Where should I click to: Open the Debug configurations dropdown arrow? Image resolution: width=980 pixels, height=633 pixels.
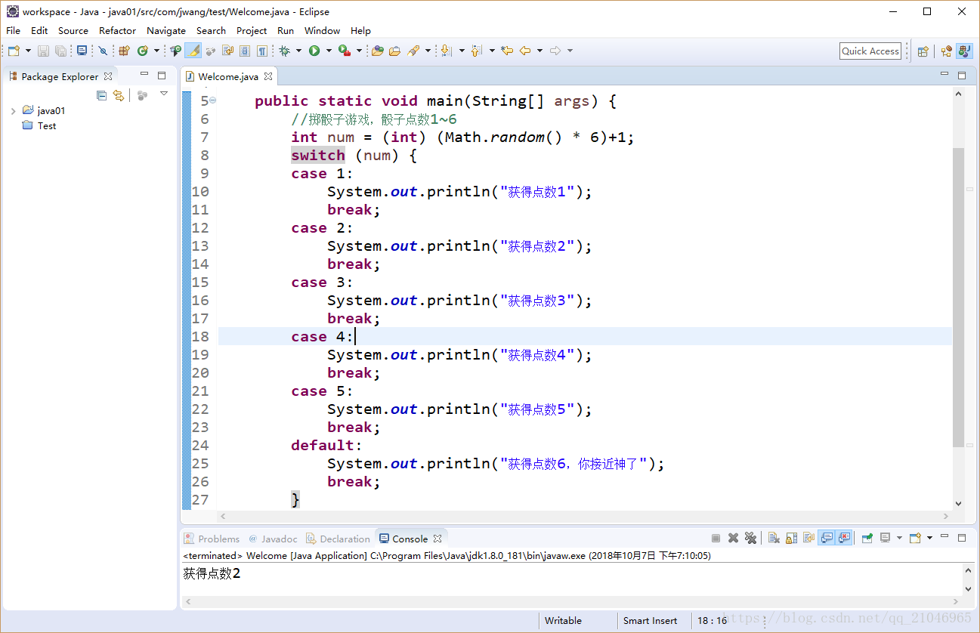(298, 51)
